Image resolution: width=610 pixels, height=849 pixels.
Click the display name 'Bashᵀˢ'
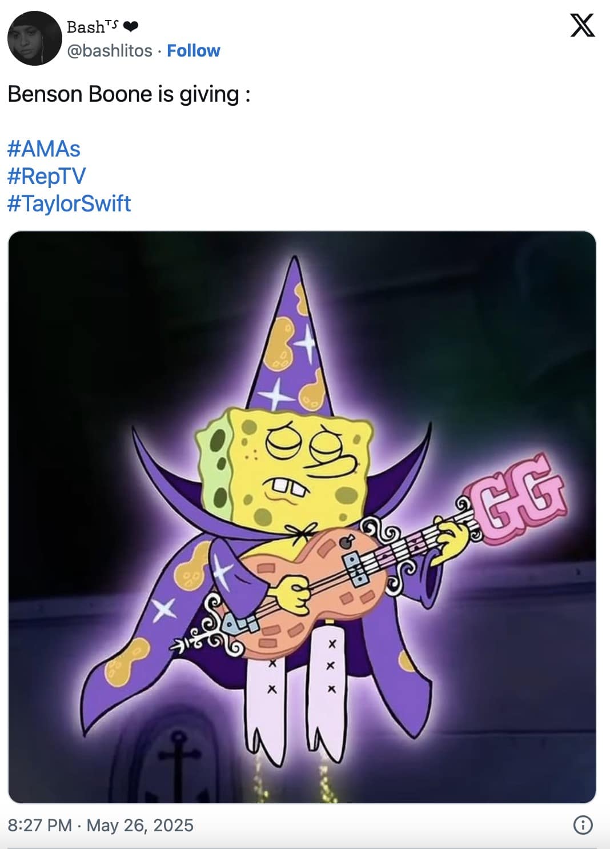pyautogui.click(x=86, y=25)
